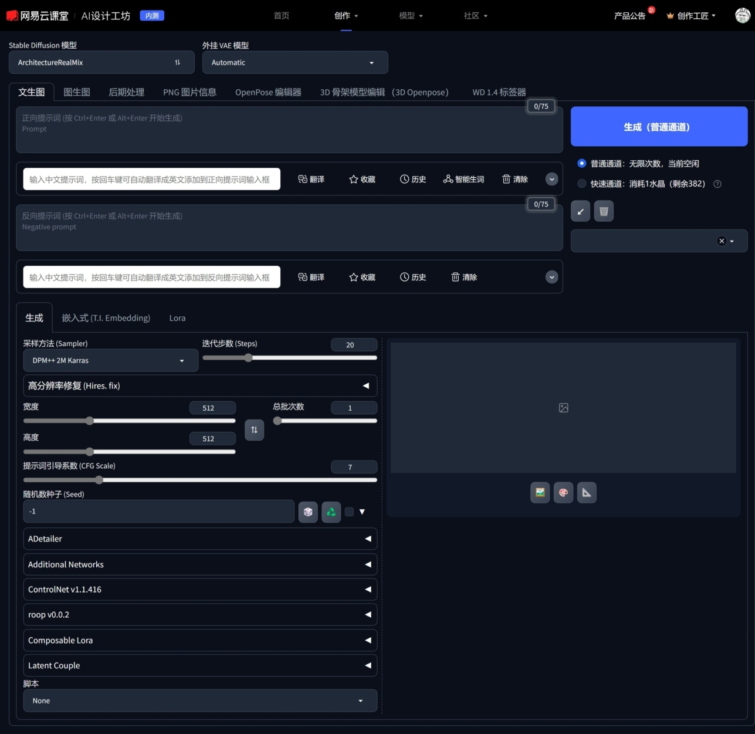Click the 宽度 width slider
Screen dimensions: 755x734
coord(130,421)
